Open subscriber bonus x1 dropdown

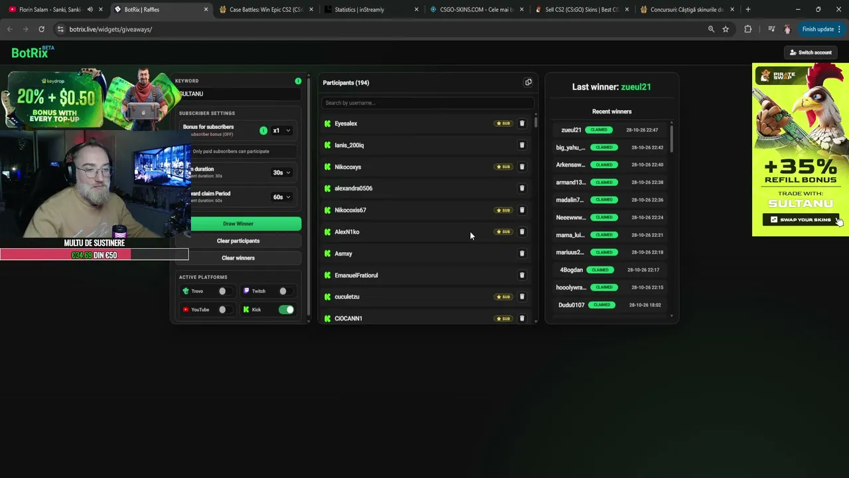[282, 131]
